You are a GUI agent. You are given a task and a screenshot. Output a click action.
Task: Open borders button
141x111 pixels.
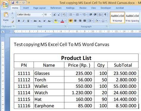103,21
